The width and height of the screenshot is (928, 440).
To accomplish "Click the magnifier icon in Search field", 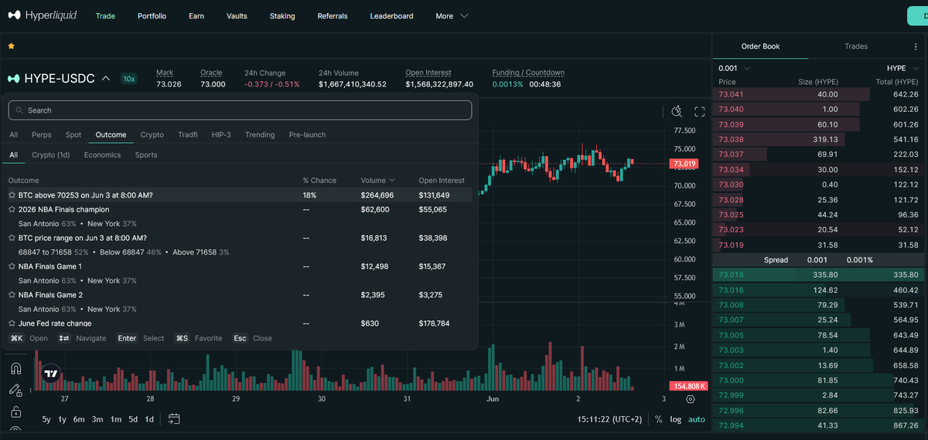I will click(19, 110).
